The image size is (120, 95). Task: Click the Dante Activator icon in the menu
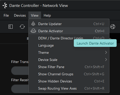tap(33, 31)
